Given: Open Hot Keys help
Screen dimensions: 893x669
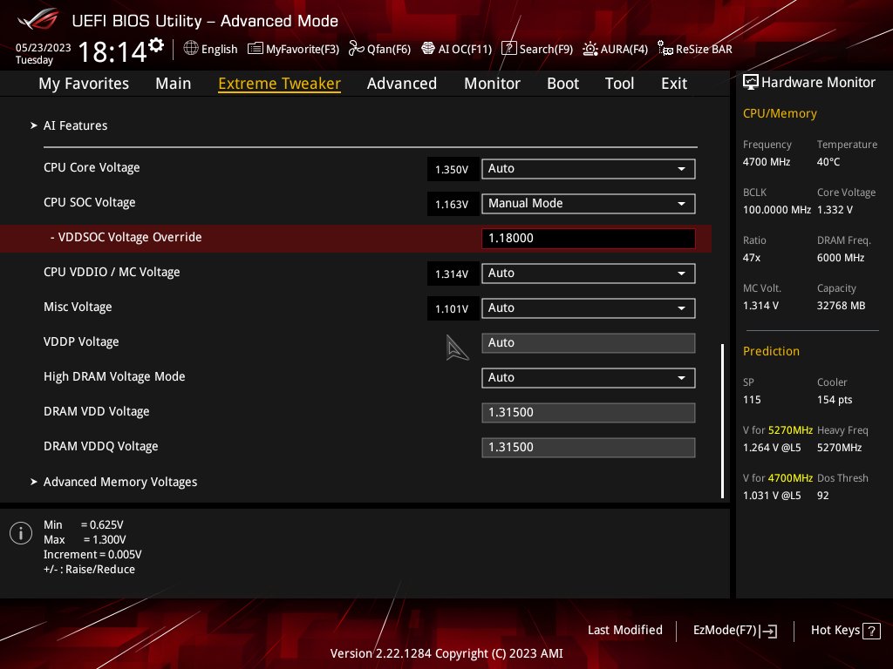Looking at the screenshot, I should click(845, 631).
